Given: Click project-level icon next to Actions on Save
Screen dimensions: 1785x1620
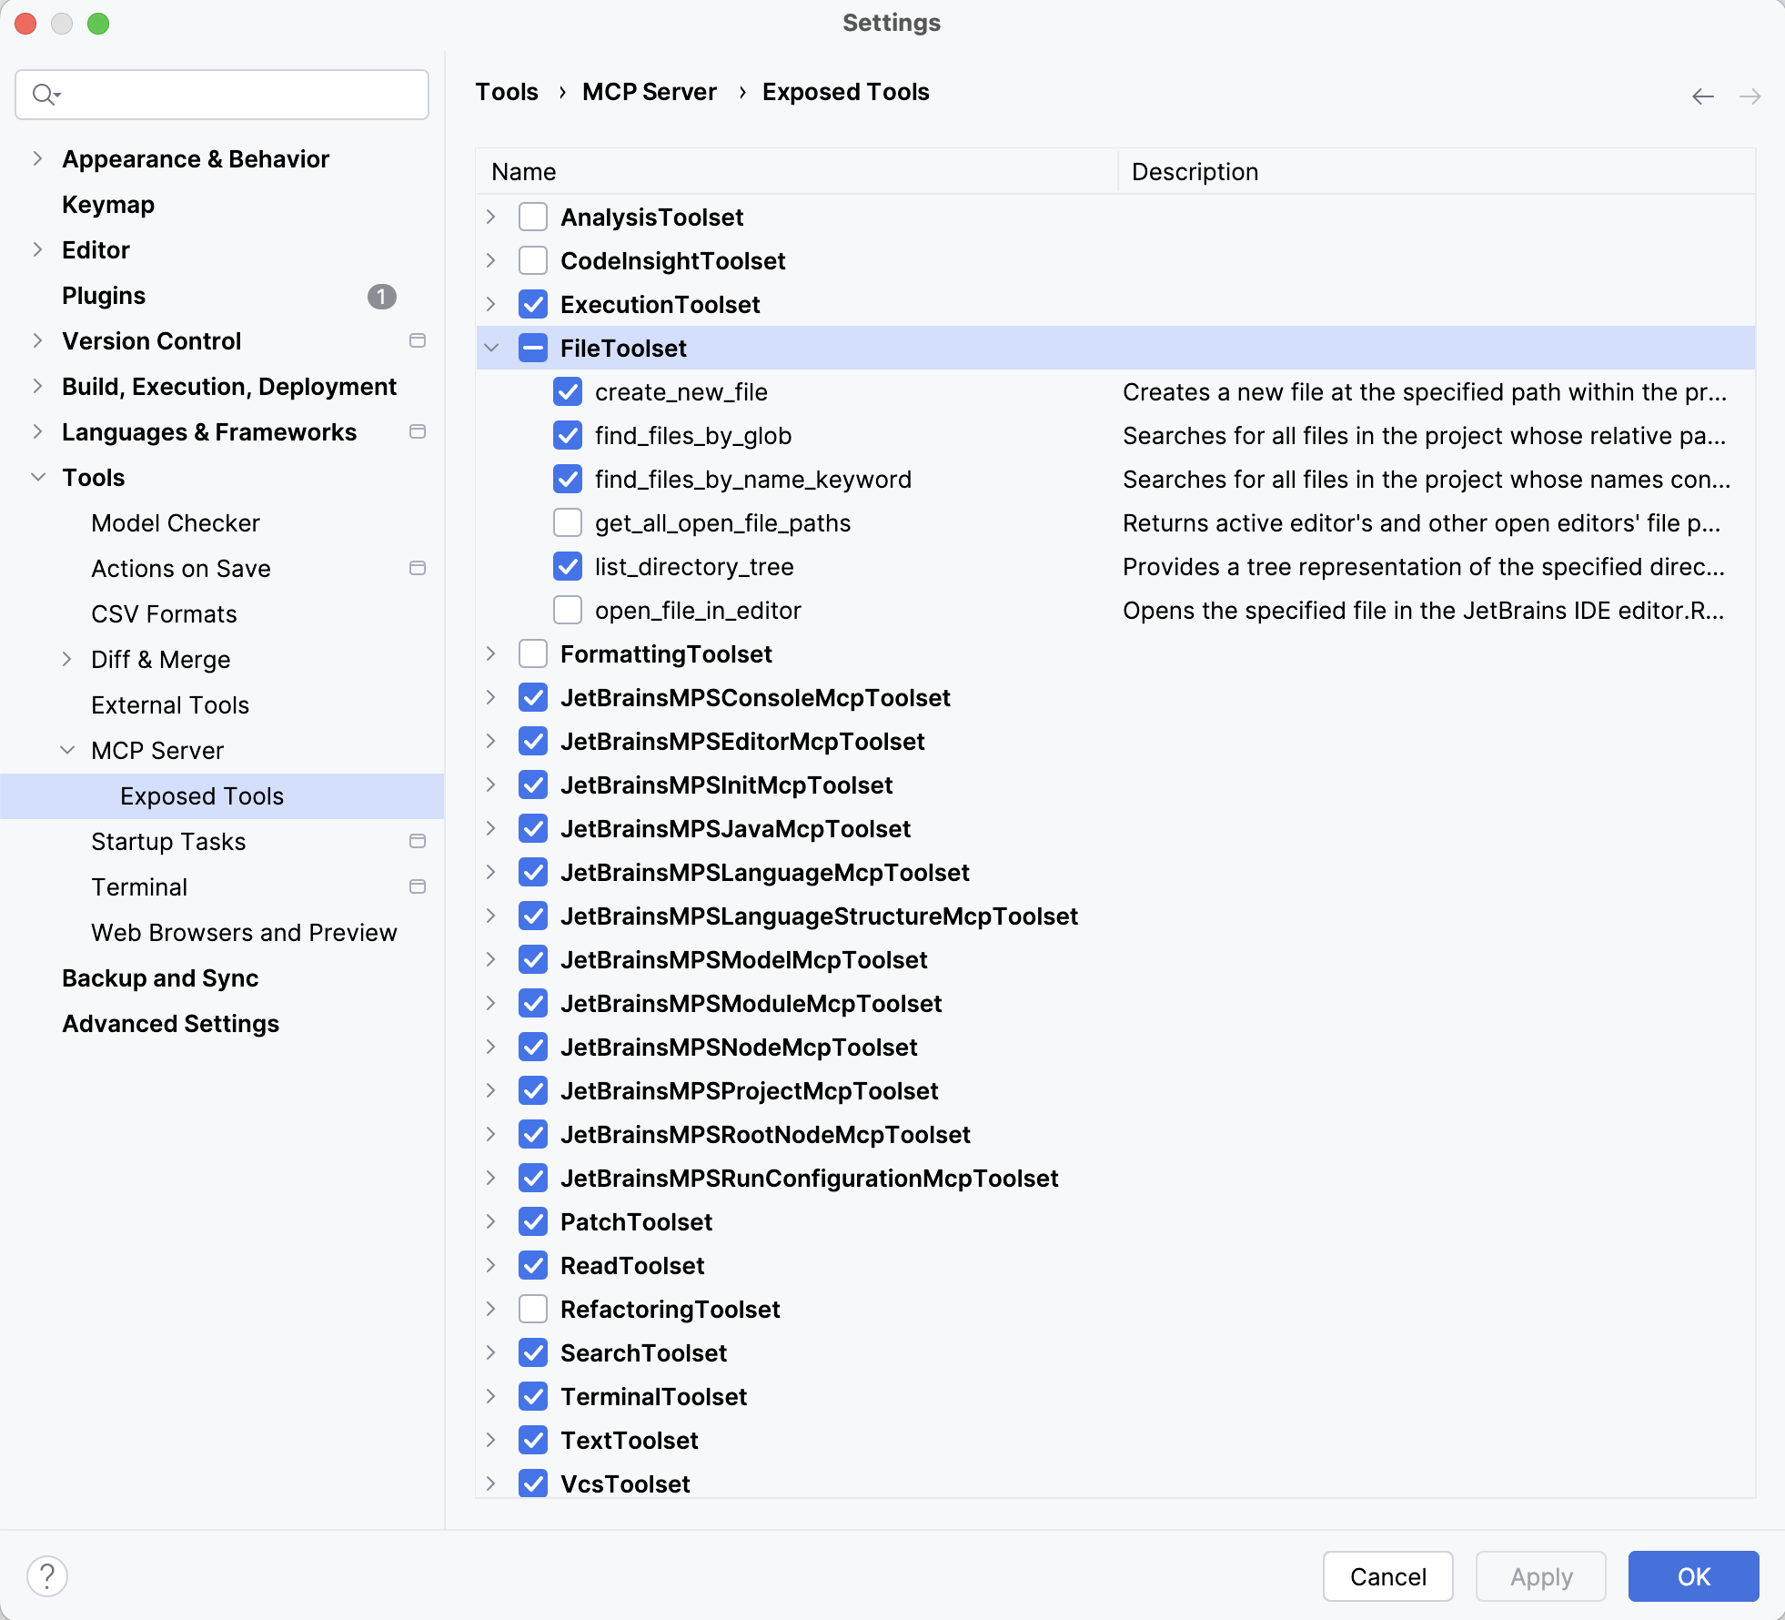Looking at the screenshot, I should click(x=418, y=568).
